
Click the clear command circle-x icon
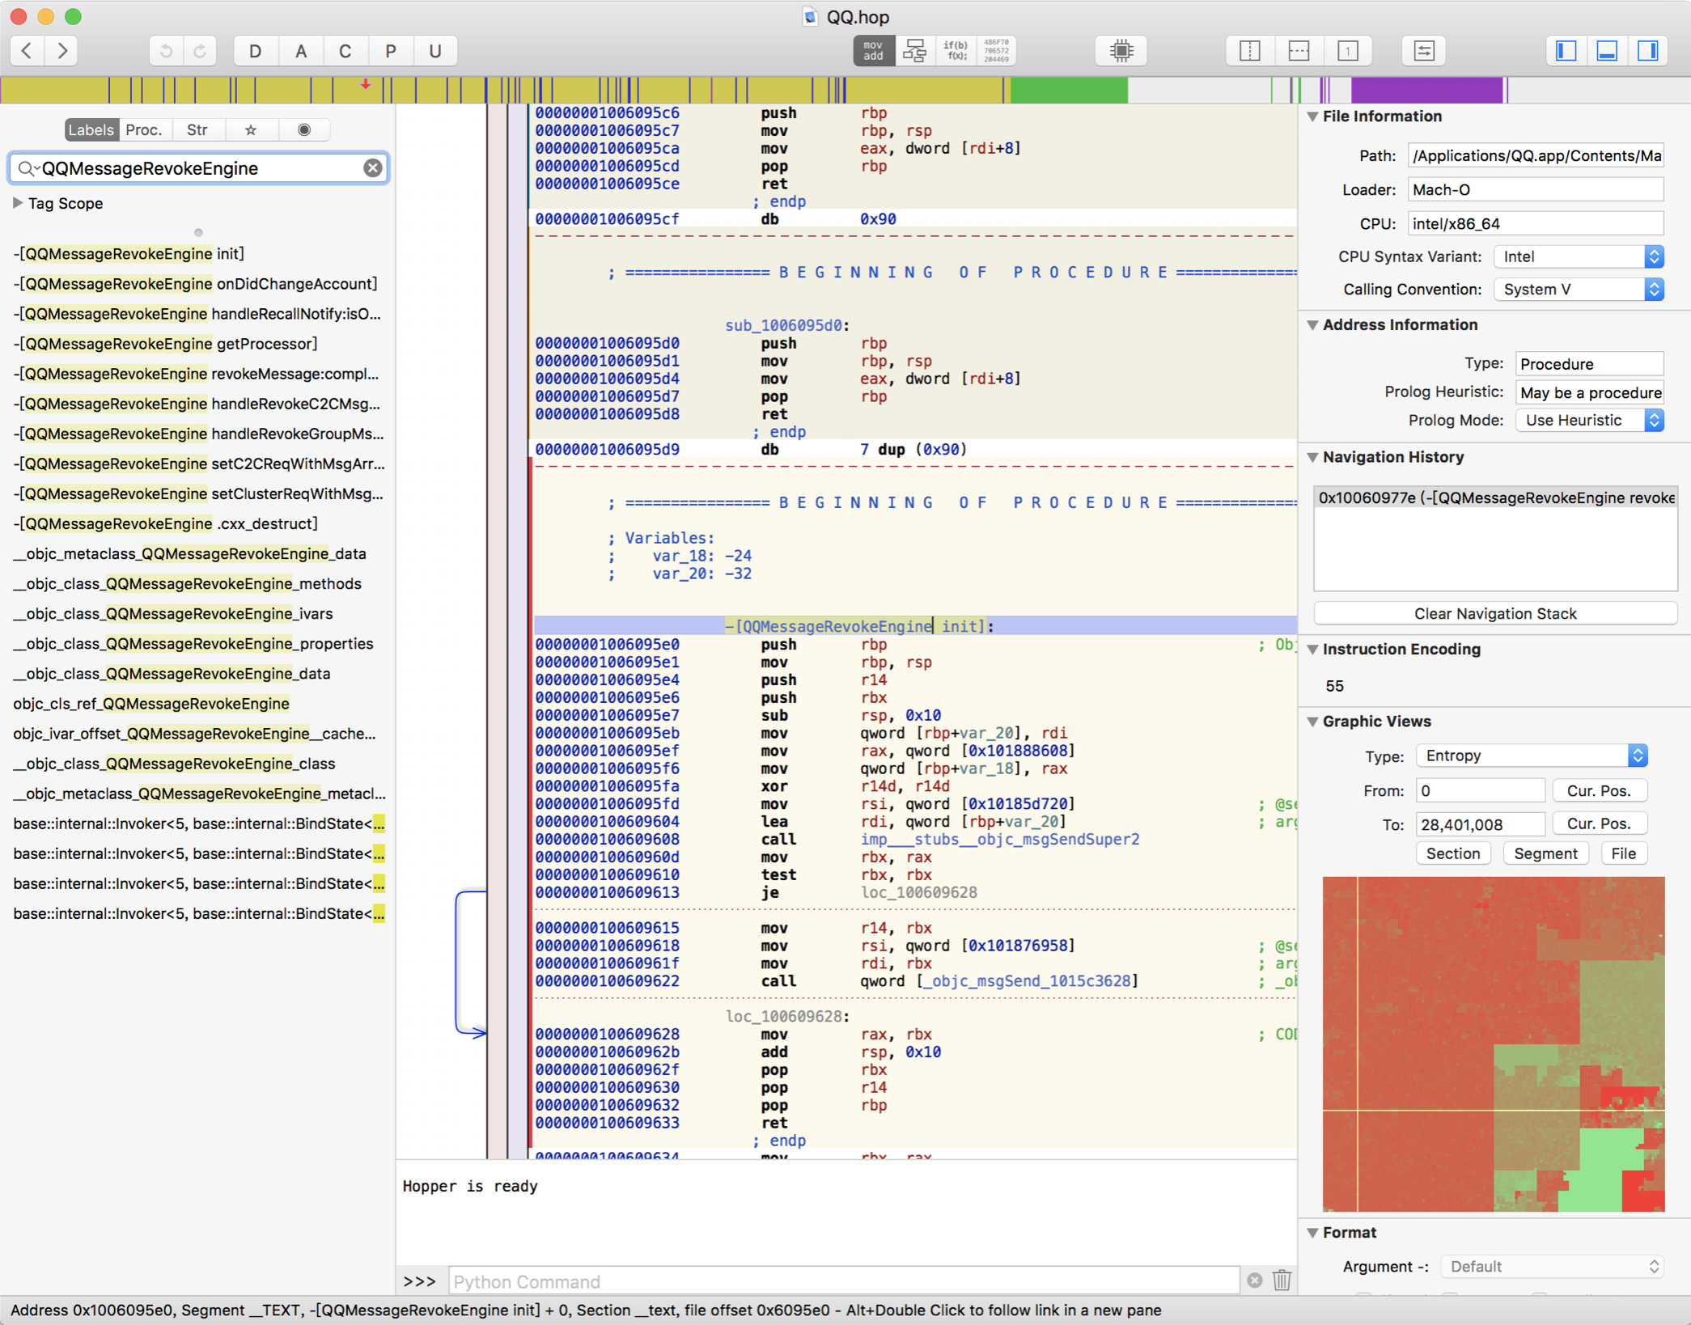[x=1254, y=1281]
